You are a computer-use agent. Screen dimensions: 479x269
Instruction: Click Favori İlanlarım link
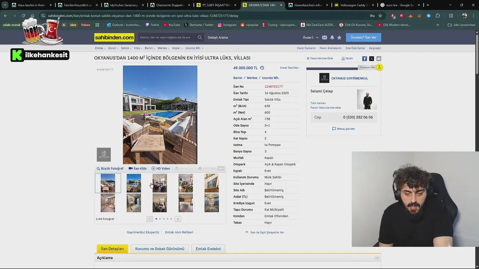point(306,48)
